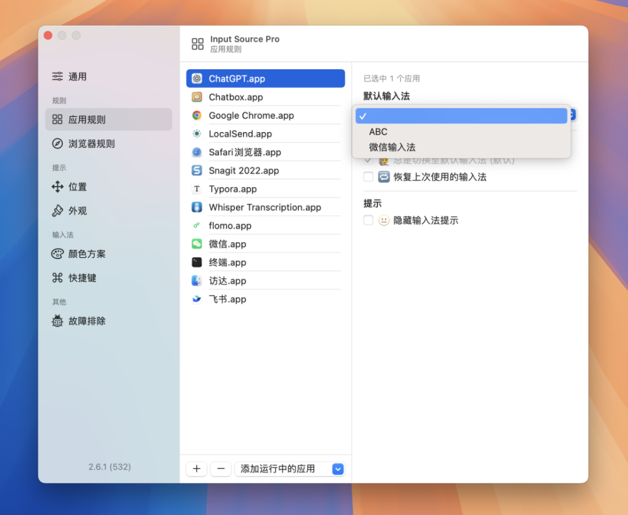Switch to 位置 sidebar section

[109, 187]
